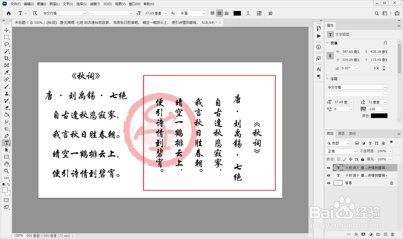Open character and paragraph panels toggle
This screenshot has height=239, width=403.
(259, 13)
